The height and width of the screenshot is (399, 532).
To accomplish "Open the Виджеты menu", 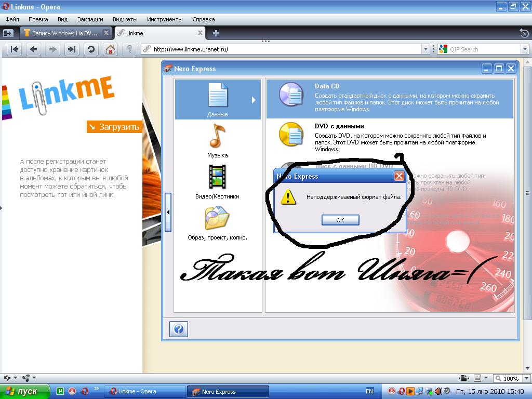I will [125, 19].
